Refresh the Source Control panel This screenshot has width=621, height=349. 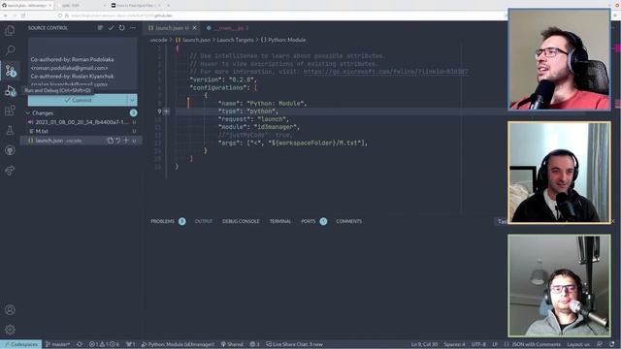121,28
